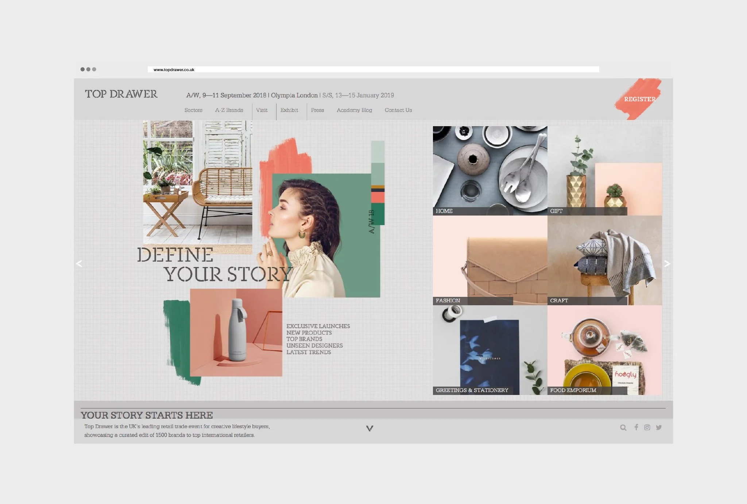This screenshot has width=747, height=504.
Task: Advance carousel with right arrow
Action: 667,264
